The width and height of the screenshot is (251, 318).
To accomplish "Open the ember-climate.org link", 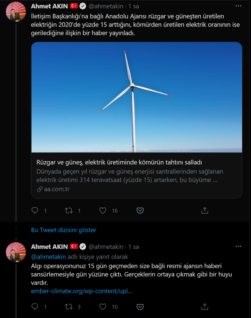I will pos(82,291).
